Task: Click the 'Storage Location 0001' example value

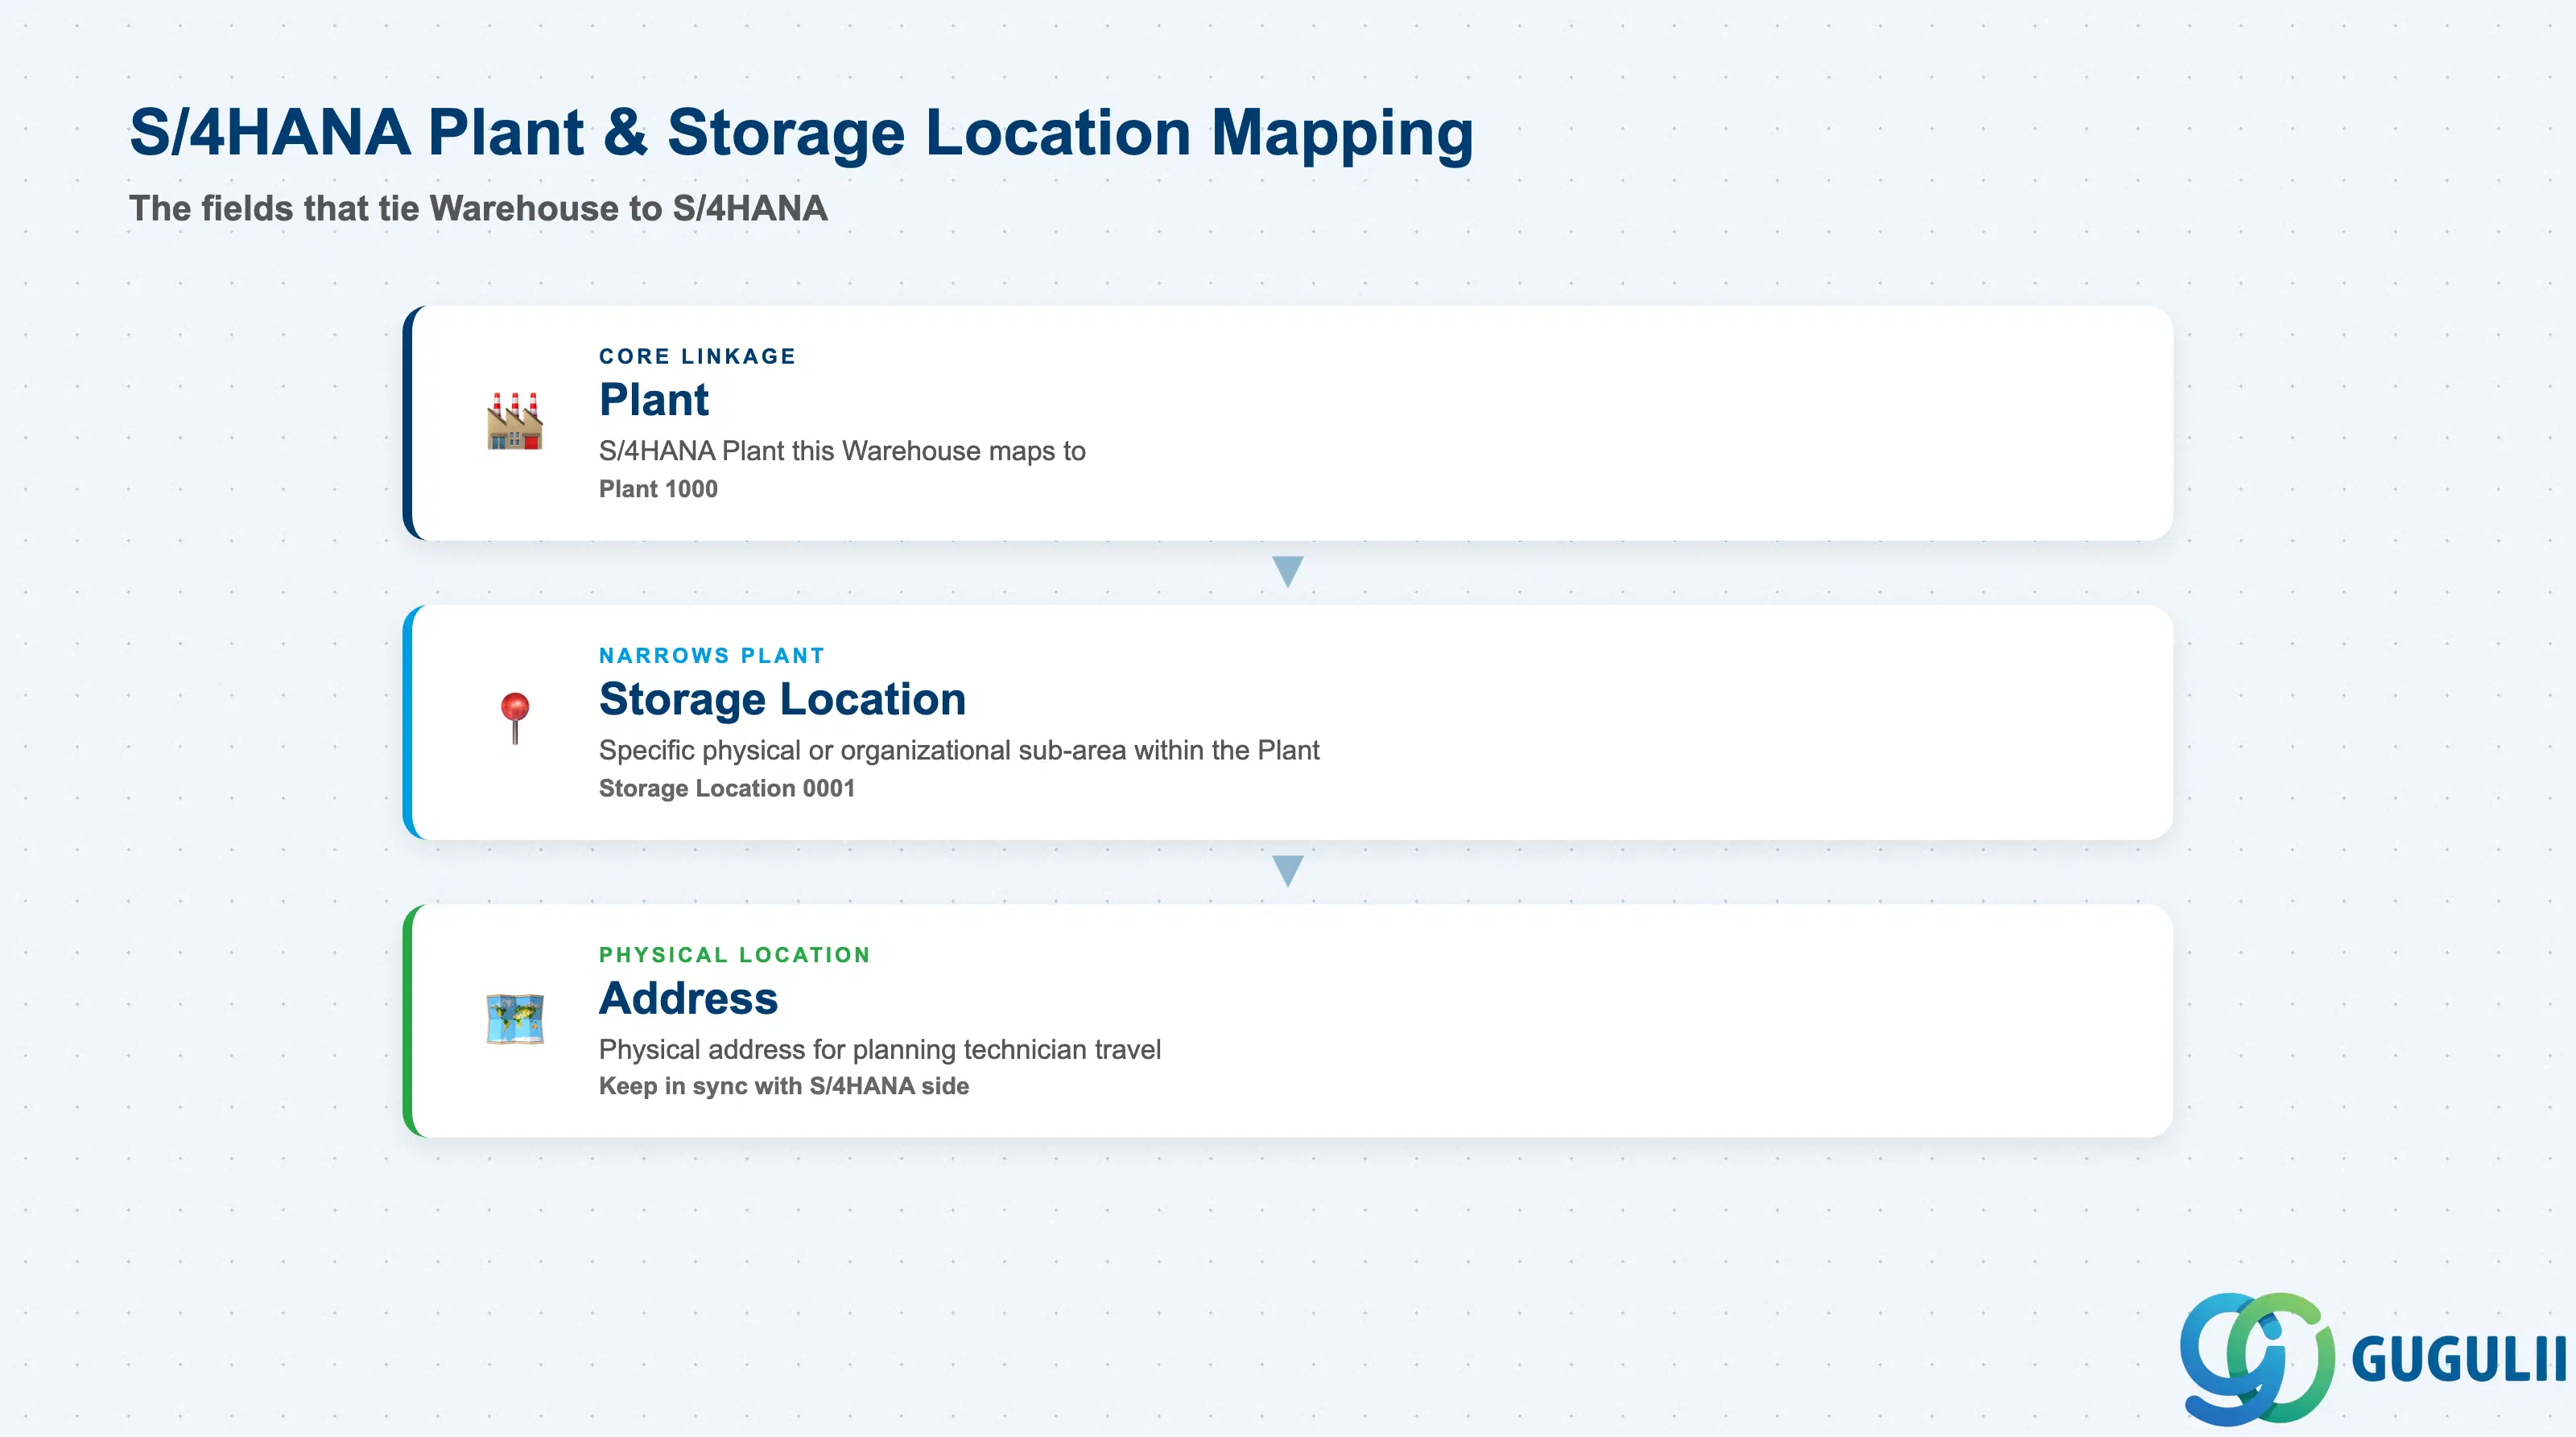Action: click(x=727, y=788)
